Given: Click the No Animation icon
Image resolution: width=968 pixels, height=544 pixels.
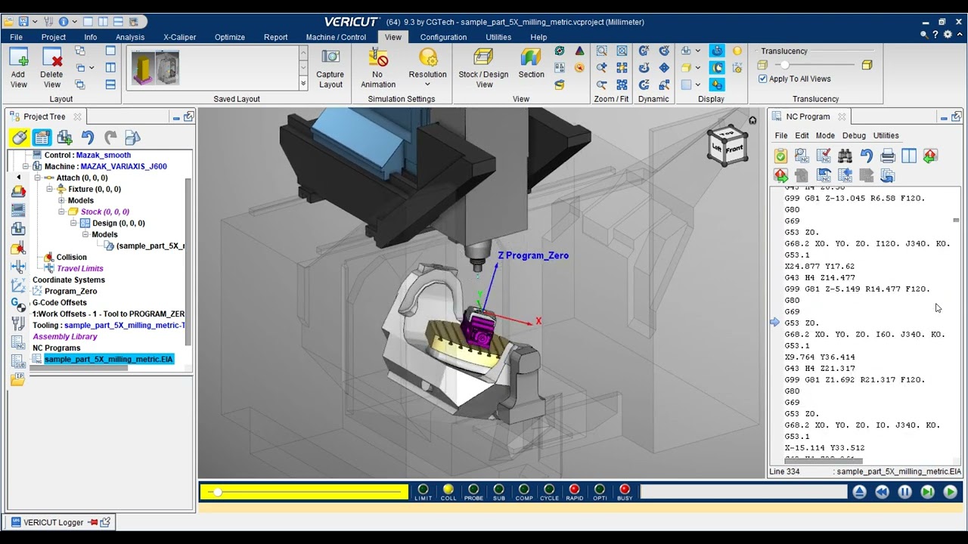Looking at the screenshot, I should click(x=377, y=58).
